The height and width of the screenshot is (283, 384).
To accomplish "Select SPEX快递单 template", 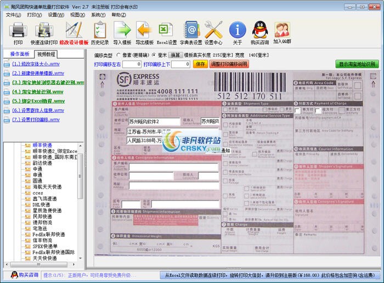I will [45, 246].
